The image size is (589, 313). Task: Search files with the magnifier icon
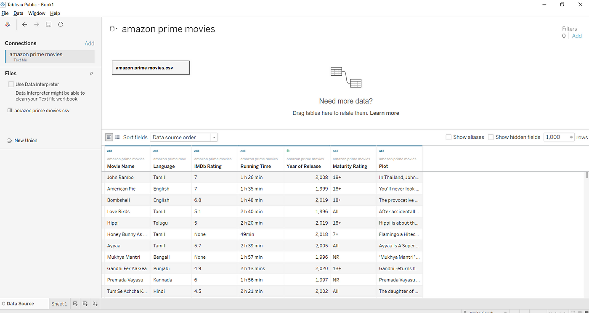point(91,74)
